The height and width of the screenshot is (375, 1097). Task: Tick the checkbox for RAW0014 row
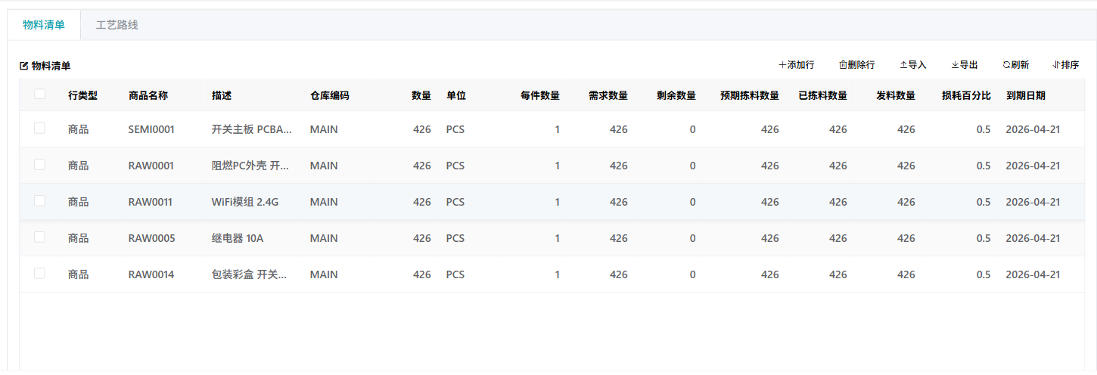tap(39, 274)
